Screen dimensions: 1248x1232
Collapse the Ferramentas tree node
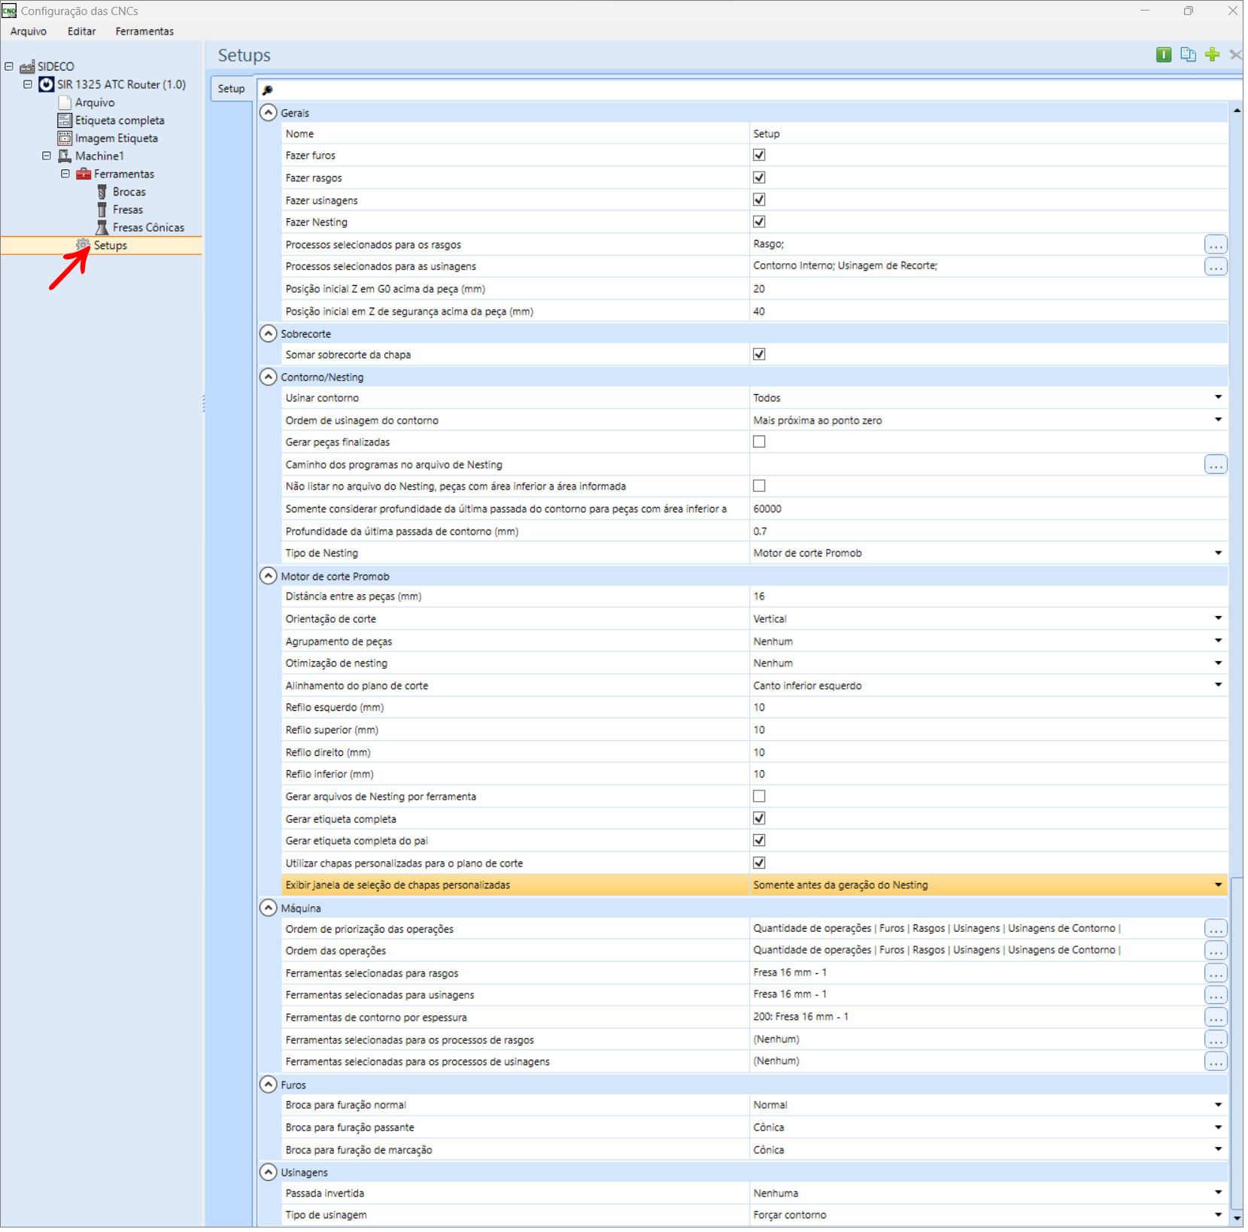(x=65, y=174)
